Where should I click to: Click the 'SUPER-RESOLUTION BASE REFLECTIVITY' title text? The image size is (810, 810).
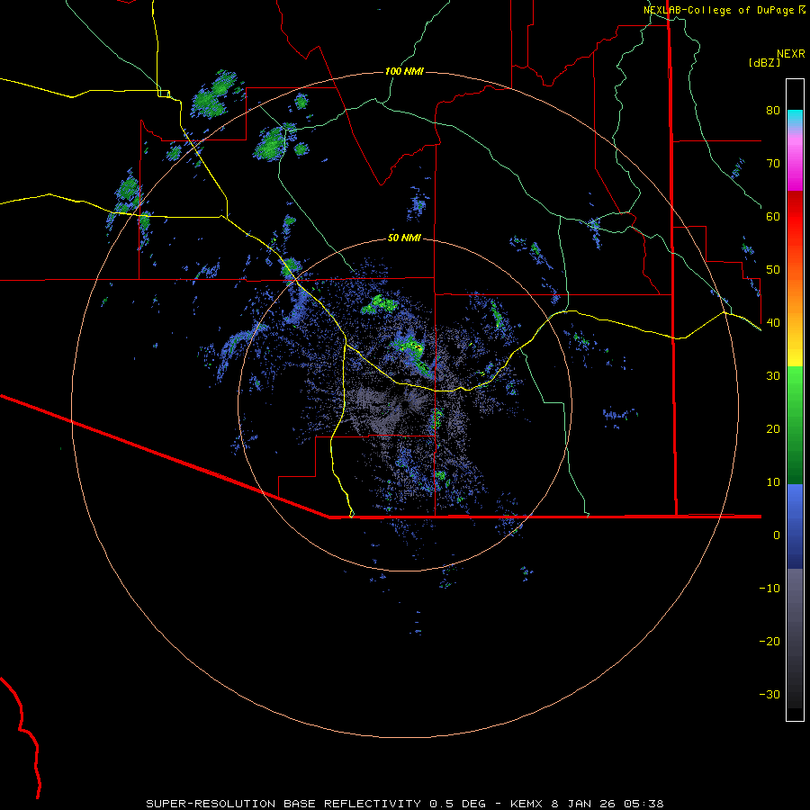coord(283,804)
